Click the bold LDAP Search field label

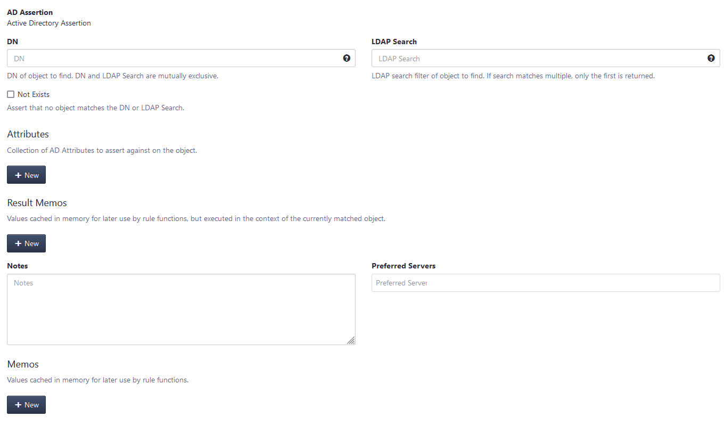[394, 42]
